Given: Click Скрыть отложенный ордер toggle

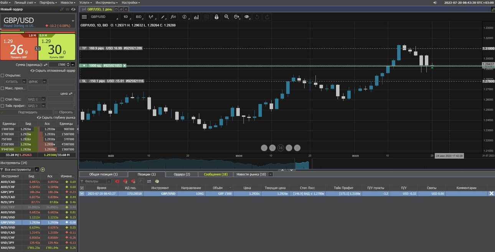Looking at the screenshot, I should (x=53, y=71).
